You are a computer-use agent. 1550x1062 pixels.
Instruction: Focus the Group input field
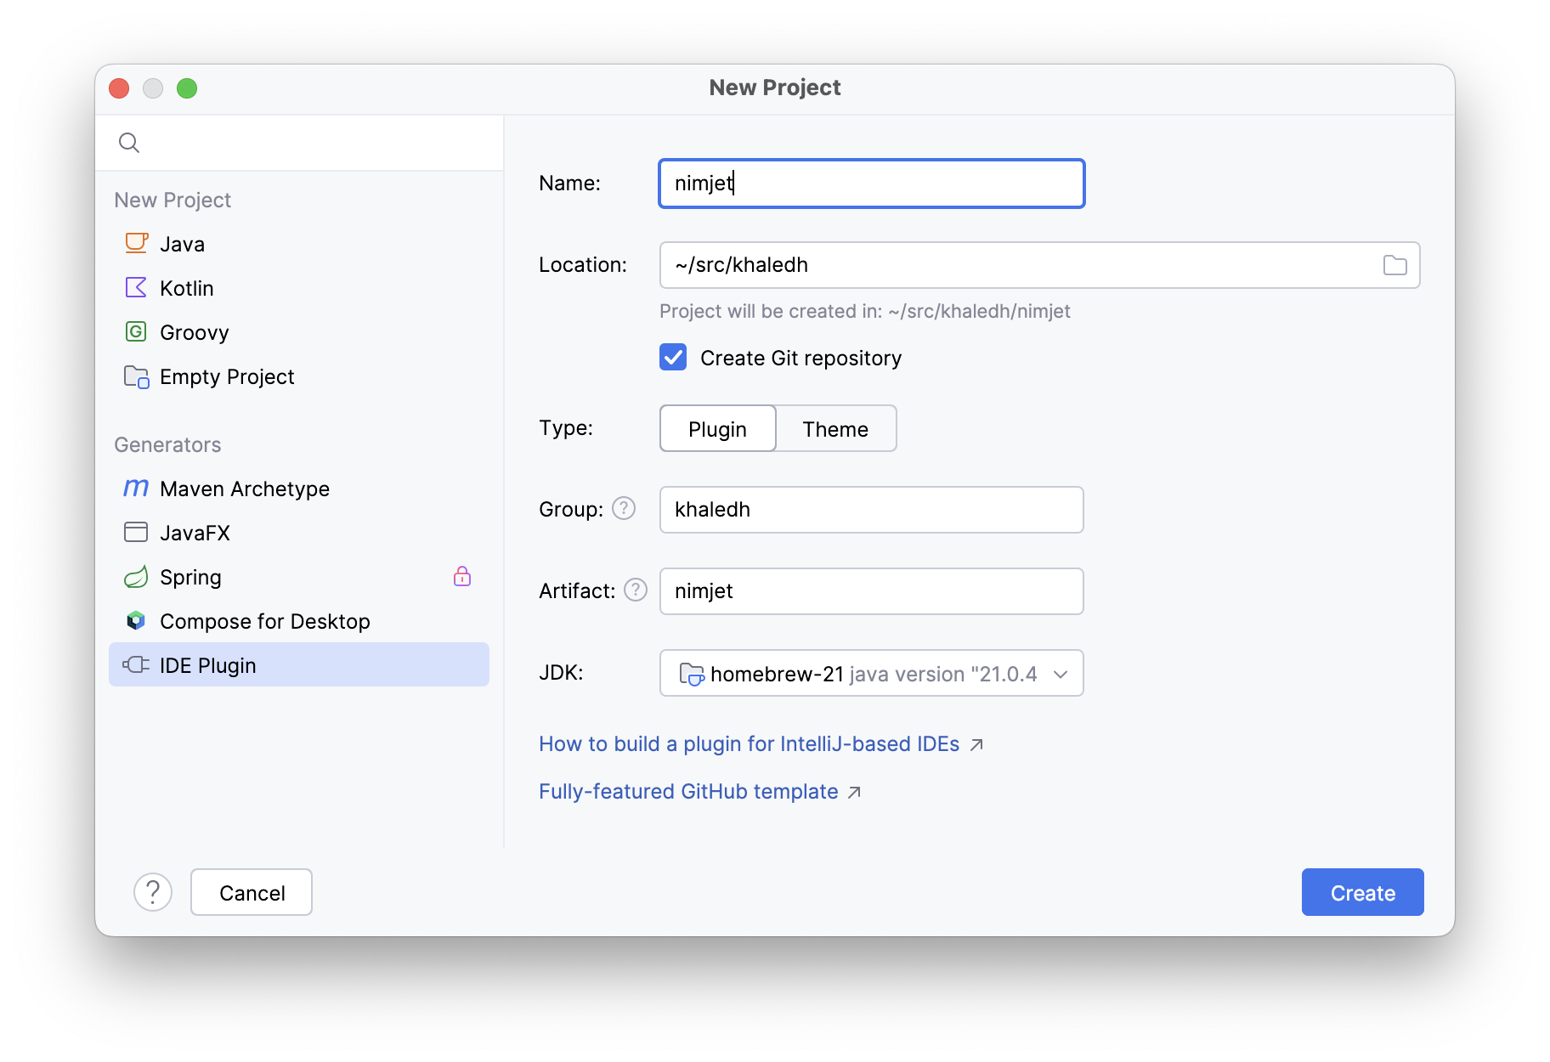click(872, 510)
